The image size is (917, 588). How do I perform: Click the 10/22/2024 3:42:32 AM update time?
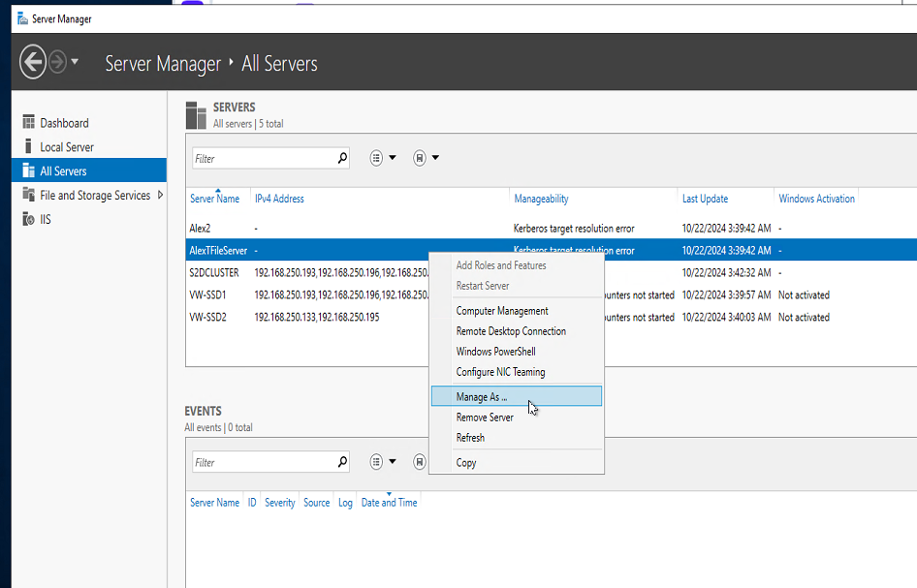(726, 273)
